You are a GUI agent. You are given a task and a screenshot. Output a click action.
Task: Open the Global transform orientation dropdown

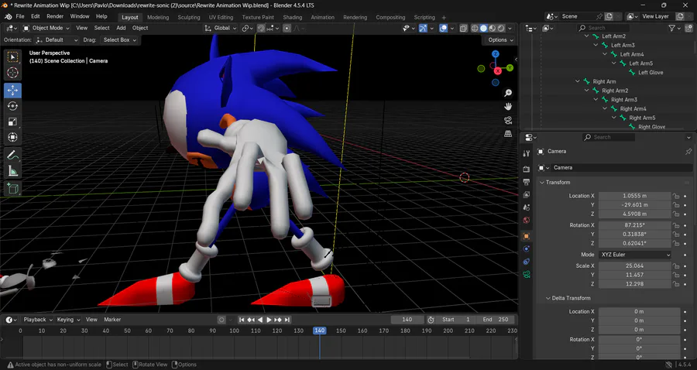pyautogui.click(x=221, y=28)
